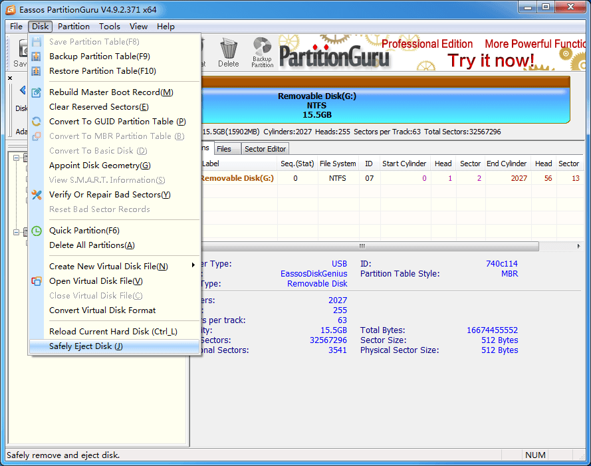This screenshot has width=591, height=466.
Task: Click the end cylinder value 2027 in the partition row
Action: pos(519,178)
